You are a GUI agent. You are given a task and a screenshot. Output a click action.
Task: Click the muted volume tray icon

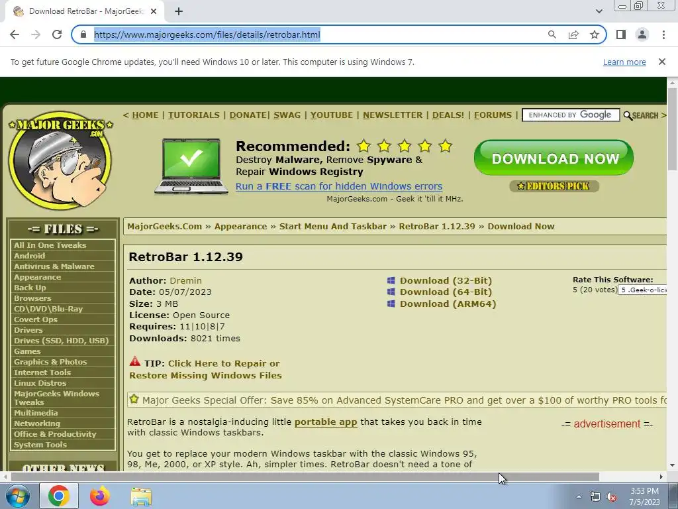tap(611, 497)
